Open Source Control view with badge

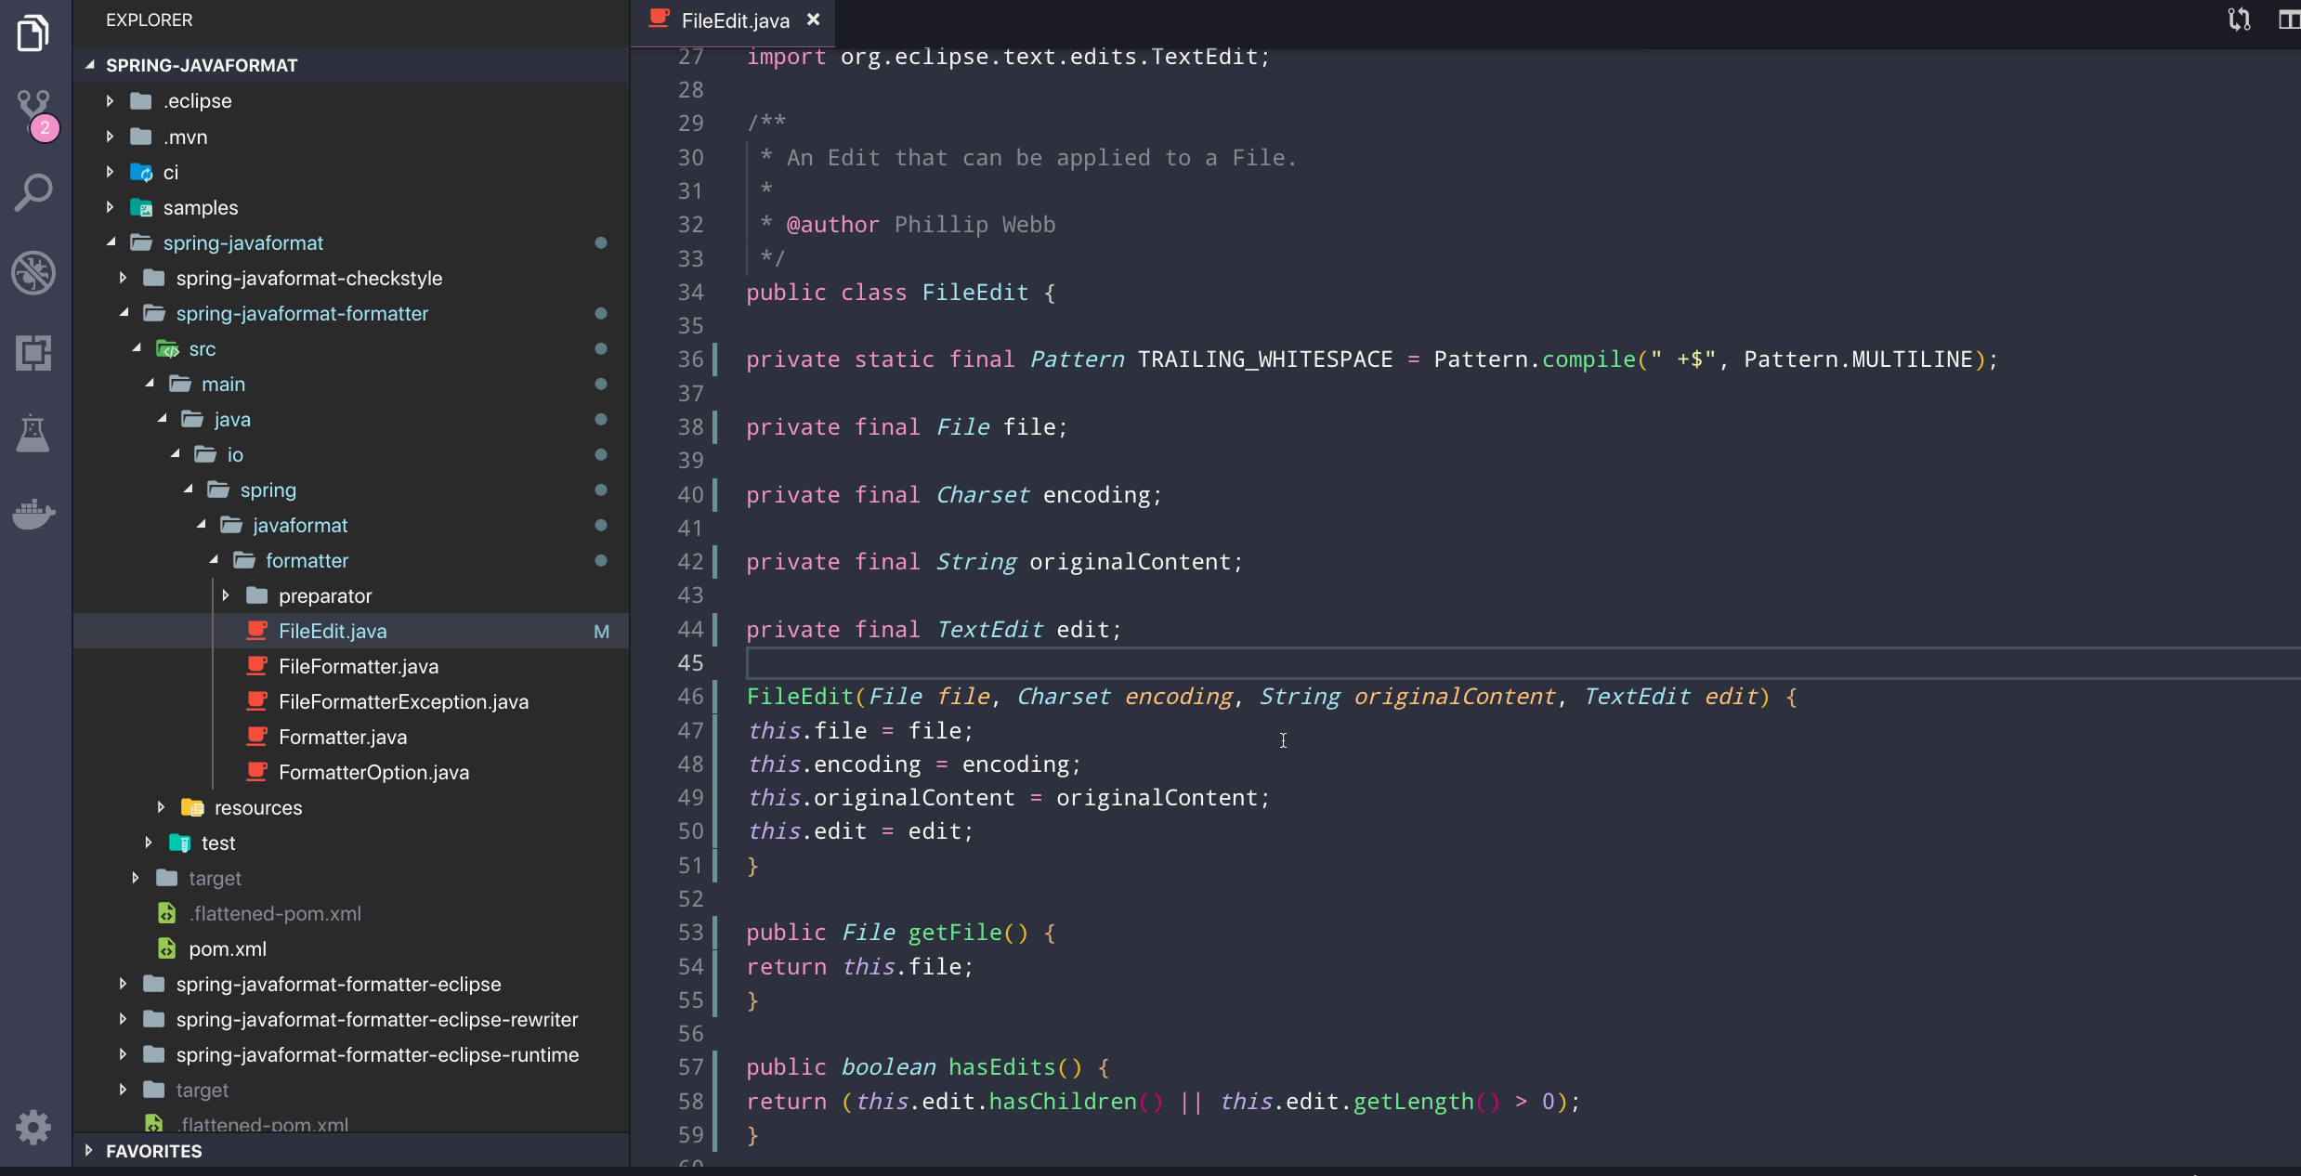click(x=35, y=111)
